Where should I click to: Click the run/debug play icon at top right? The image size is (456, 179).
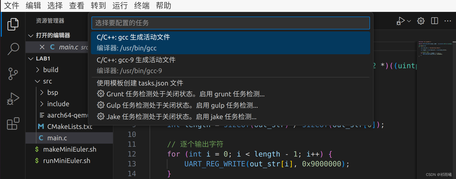point(400,21)
